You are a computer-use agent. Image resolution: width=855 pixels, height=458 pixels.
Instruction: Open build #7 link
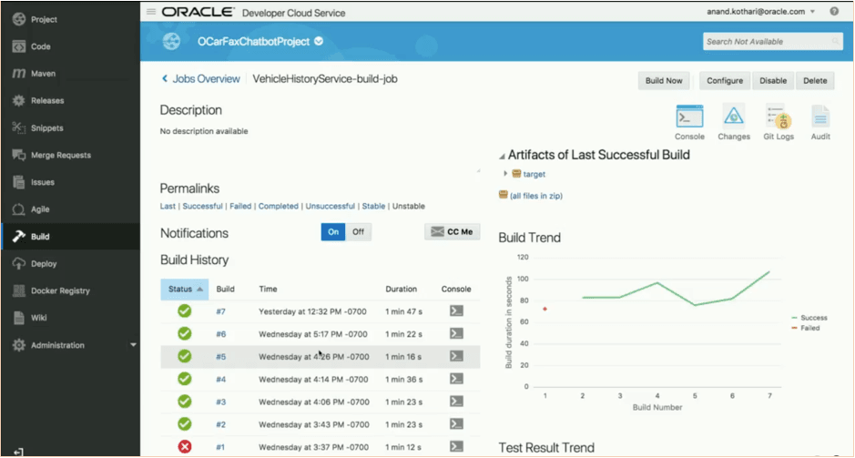[x=221, y=312]
